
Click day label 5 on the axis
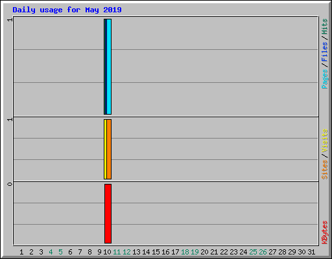point(60,252)
